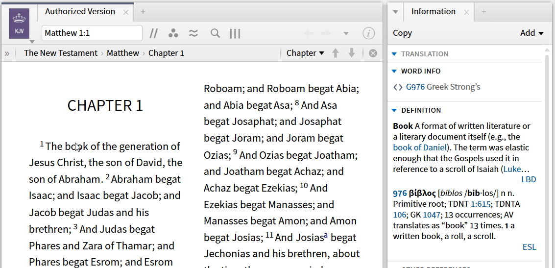The height and width of the screenshot is (268, 555).
Task: Click the Greek word βίβλος
Action: (422, 194)
